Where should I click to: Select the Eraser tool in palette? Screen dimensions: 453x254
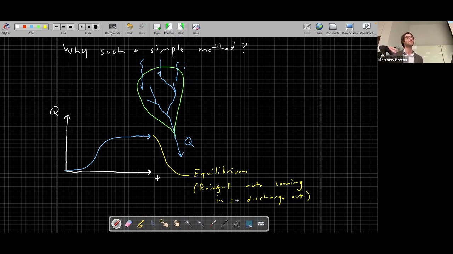tap(128, 224)
